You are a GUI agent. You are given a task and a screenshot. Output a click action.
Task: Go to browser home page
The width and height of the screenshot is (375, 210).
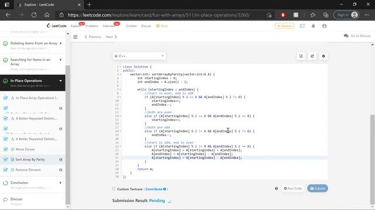coord(47,15)
